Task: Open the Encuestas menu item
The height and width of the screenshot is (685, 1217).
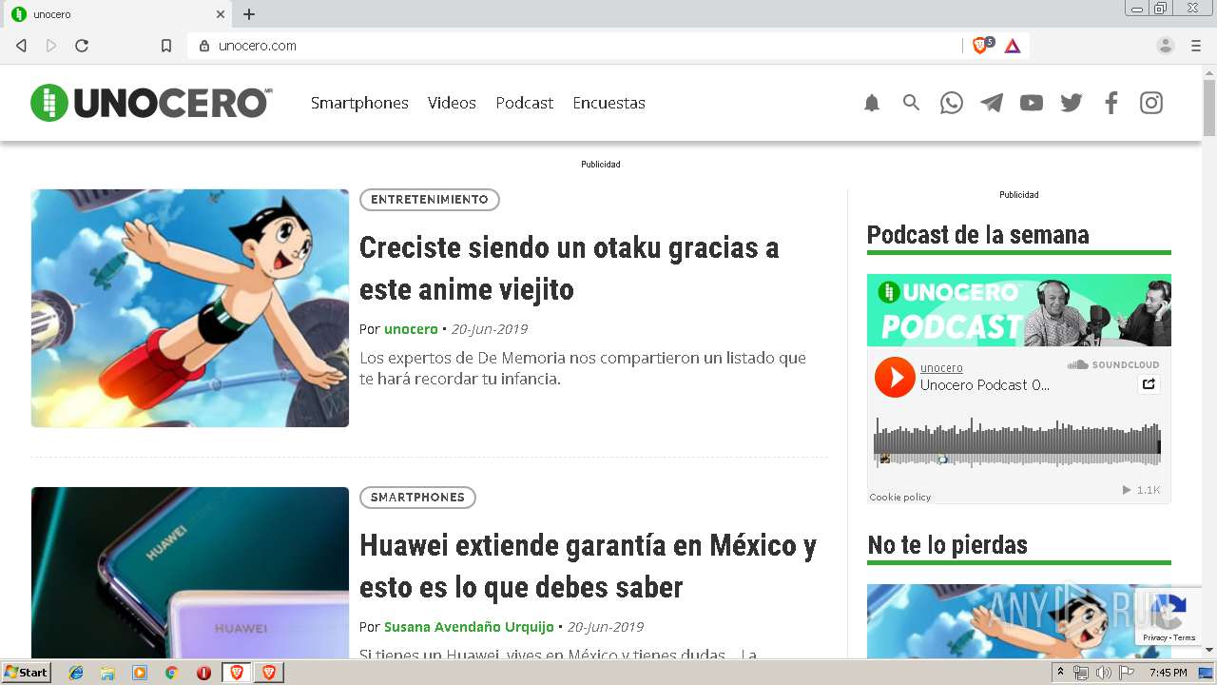Action: 608,103
